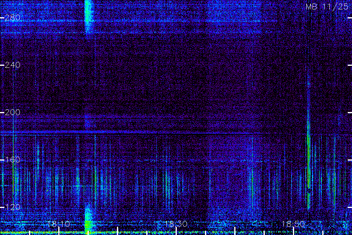Click the 200 frequency axis label
This screenshot has height=235, width=352.
point(13,112)
